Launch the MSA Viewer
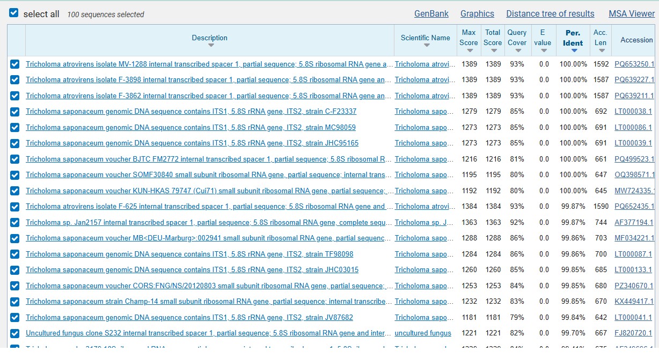The height and width of the screenshot is (358, 659). (632, 14)
